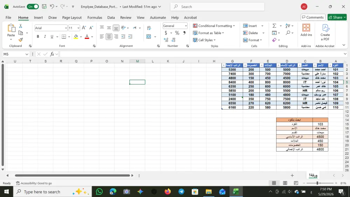Image resolution: width=350 pixels, height=197 pixels.
Task: Toggle Middle Align
Action: pos(109,28)
